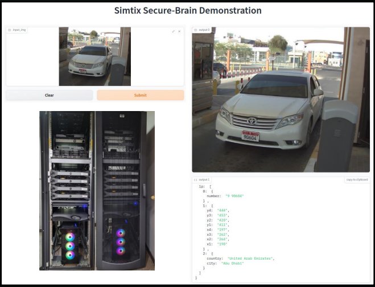Click the braces icon beside output 1 label
Viewport: 375px width, 287px height.
click(x=196, y=180)
